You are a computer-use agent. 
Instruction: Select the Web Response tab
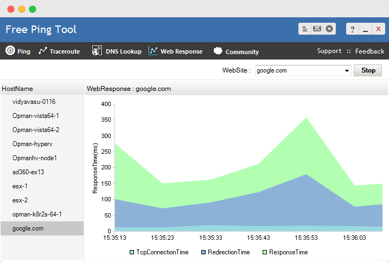coord(175,51)
